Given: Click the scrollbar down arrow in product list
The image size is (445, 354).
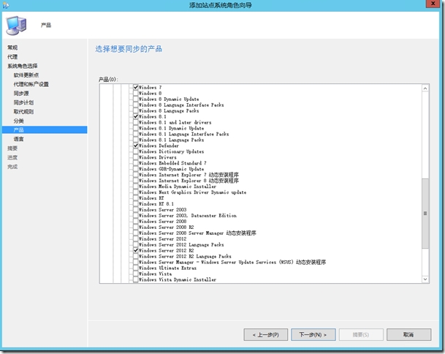Looking at the screenshot, I should coord(425,279).
